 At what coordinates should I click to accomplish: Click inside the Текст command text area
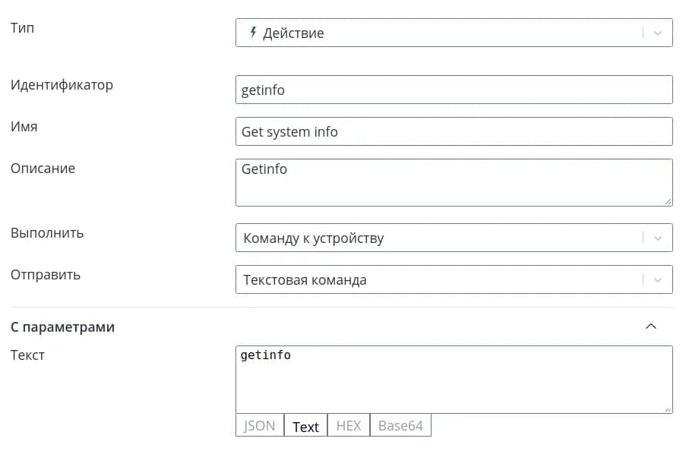tap(454, 380)
